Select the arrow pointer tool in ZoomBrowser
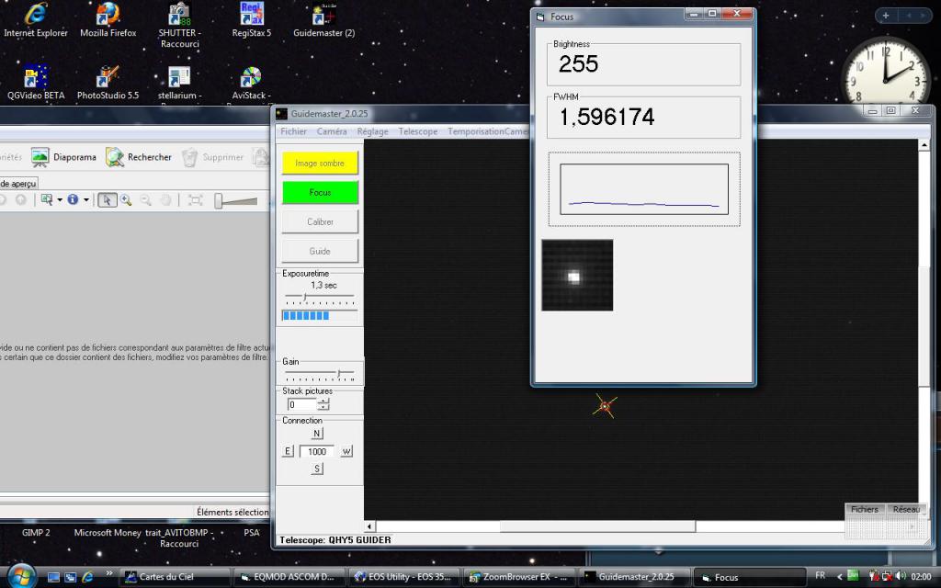Screen dimensions: 941x588 point(107,199)
